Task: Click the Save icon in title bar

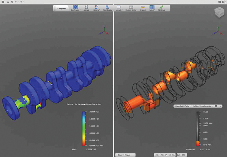Action: pos(8,2)
